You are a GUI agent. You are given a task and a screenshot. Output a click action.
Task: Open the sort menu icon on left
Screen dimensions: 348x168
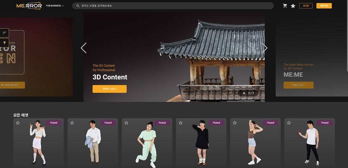click(x=5, y=33)
